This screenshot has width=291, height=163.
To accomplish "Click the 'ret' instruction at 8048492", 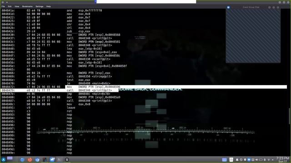I will pyautogui.click(x=69, y=111).
